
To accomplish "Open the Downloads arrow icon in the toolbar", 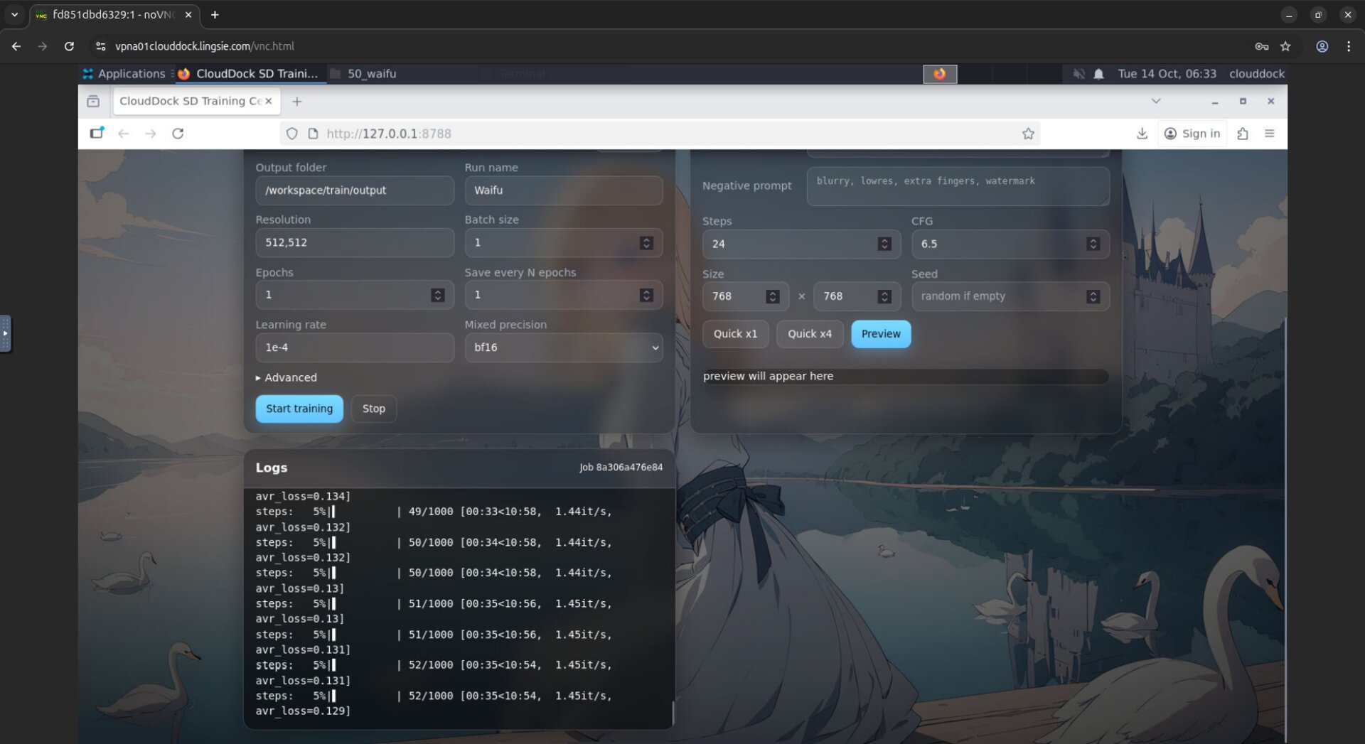I will click(1142, 133).
